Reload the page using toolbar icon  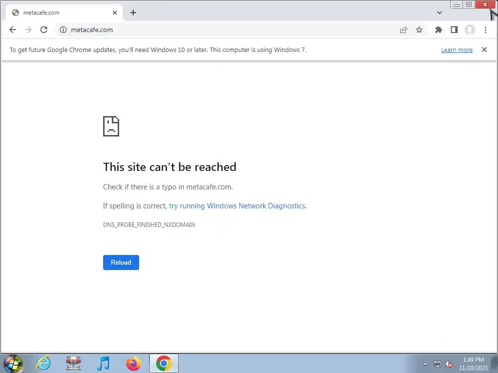point(44,30)
